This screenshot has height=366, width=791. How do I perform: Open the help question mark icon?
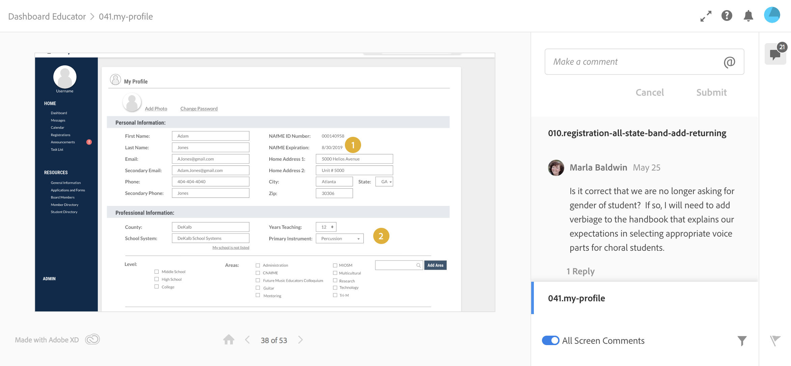pyautogui.click(x=727, y=16)
